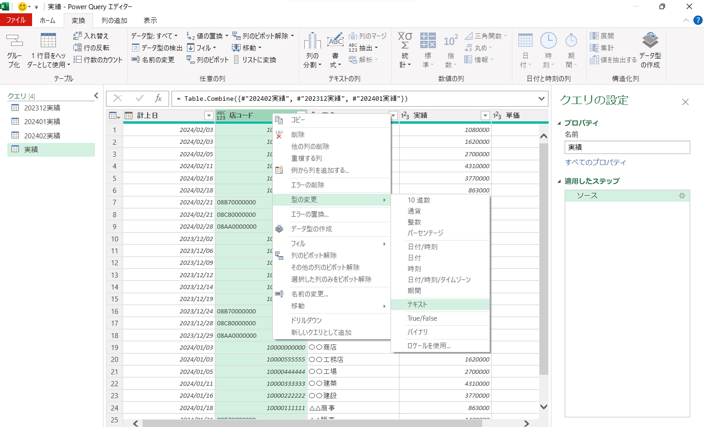Convert to list (リストに変換)
704x427 pixels.
click(x=254, y=60)
